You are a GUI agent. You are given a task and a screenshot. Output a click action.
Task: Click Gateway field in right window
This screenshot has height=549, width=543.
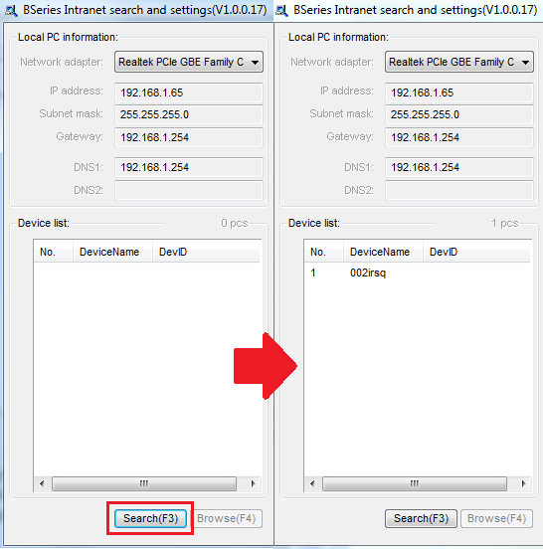click(x=459, y=137)
